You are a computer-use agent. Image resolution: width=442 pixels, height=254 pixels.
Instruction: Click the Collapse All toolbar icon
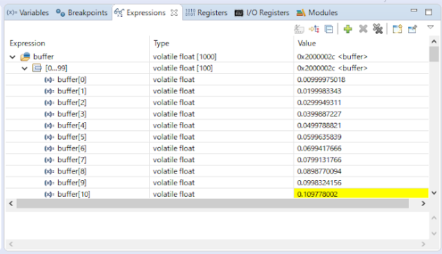pos(329,29)
